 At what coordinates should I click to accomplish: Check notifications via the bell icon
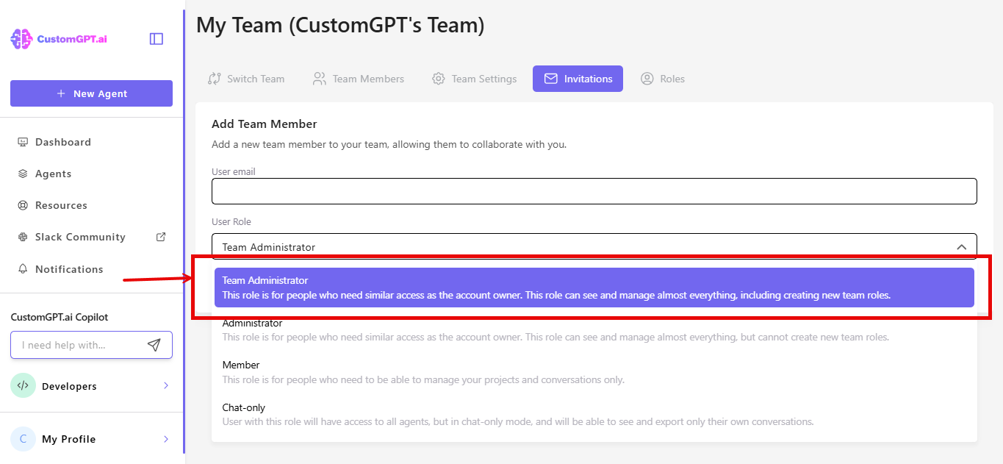tap(23, 268)
